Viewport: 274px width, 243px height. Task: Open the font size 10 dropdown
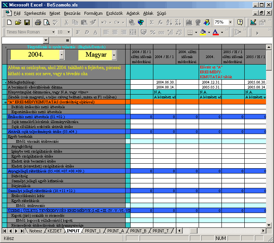(68, 32)
